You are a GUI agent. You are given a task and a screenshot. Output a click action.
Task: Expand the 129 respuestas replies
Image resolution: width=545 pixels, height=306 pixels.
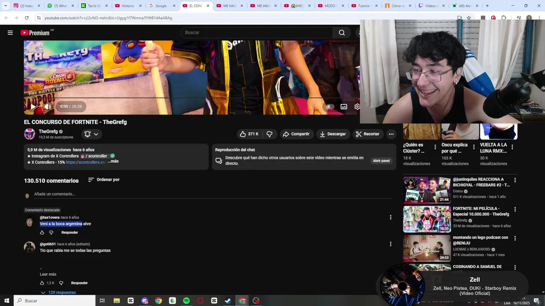coord(58,292)
